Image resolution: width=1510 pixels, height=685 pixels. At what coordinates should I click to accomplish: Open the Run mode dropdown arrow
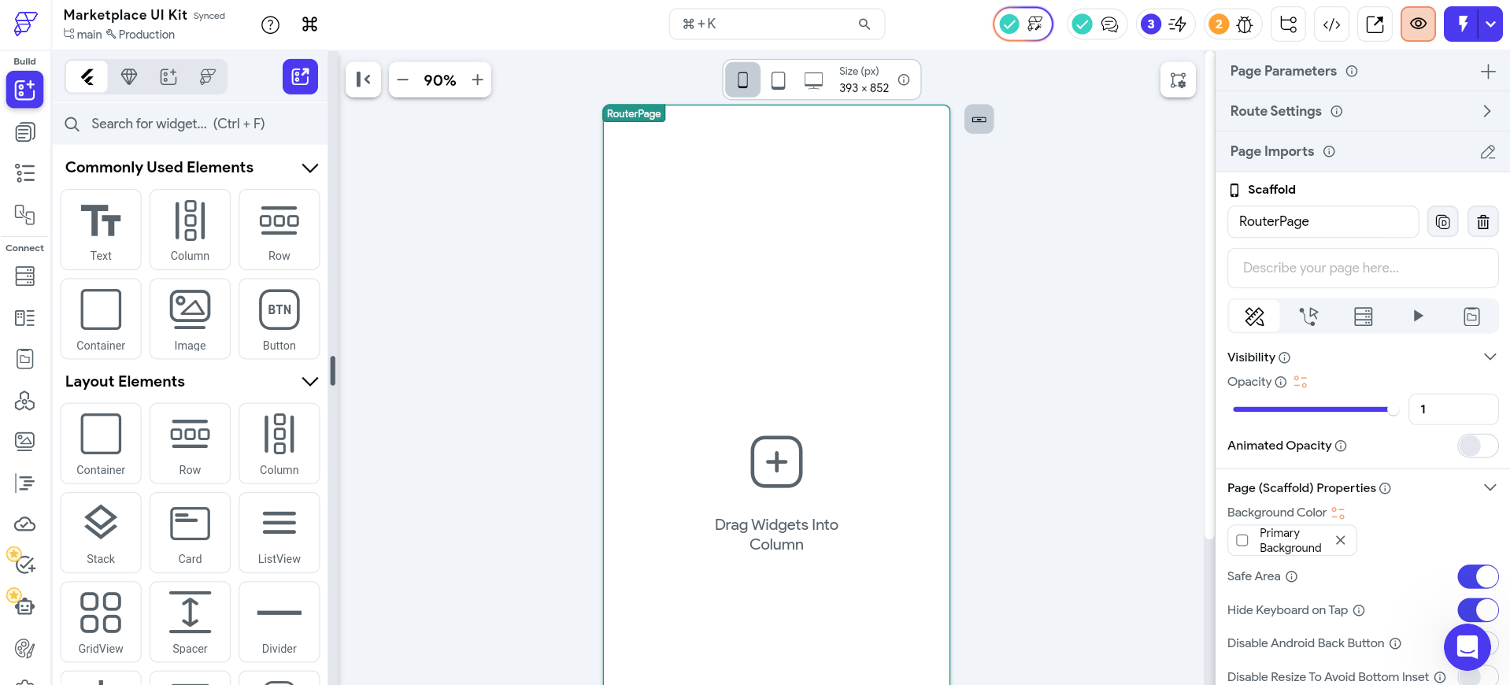(1491, 24)
